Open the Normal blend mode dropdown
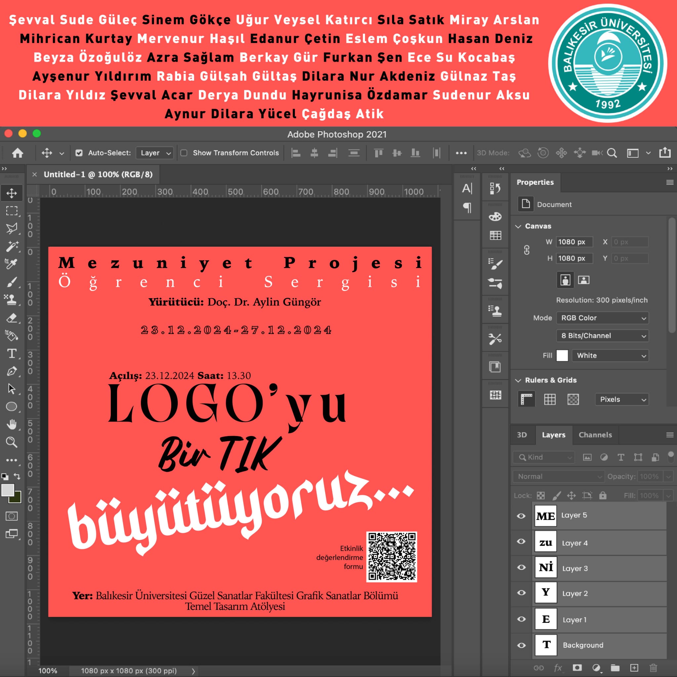 click(x=559, y=477)
